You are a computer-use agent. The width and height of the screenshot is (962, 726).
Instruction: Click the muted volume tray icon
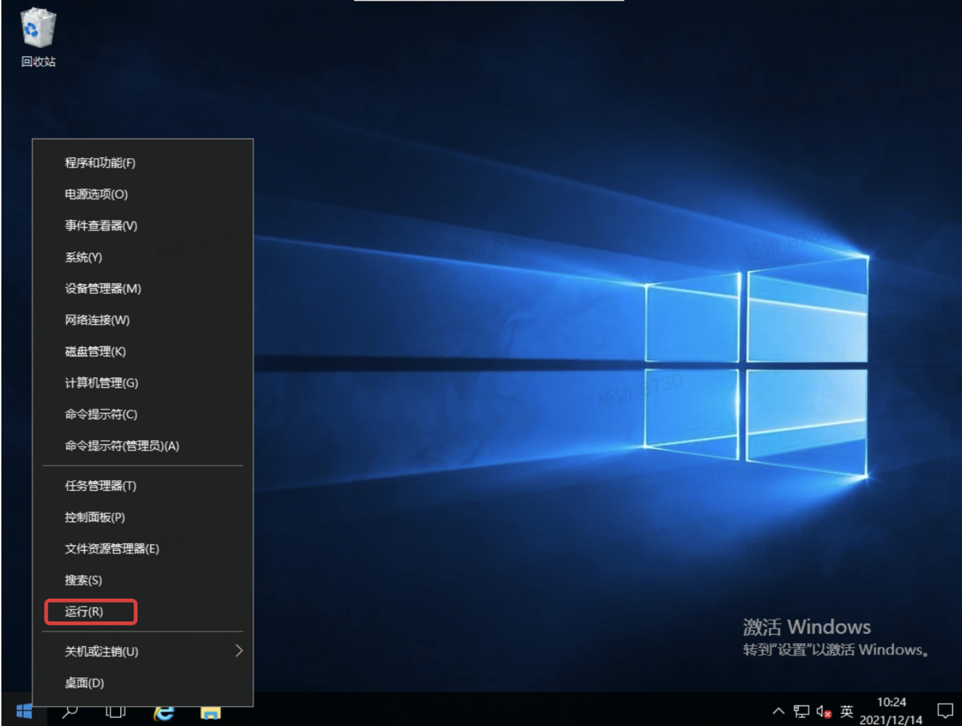point(824,711)
